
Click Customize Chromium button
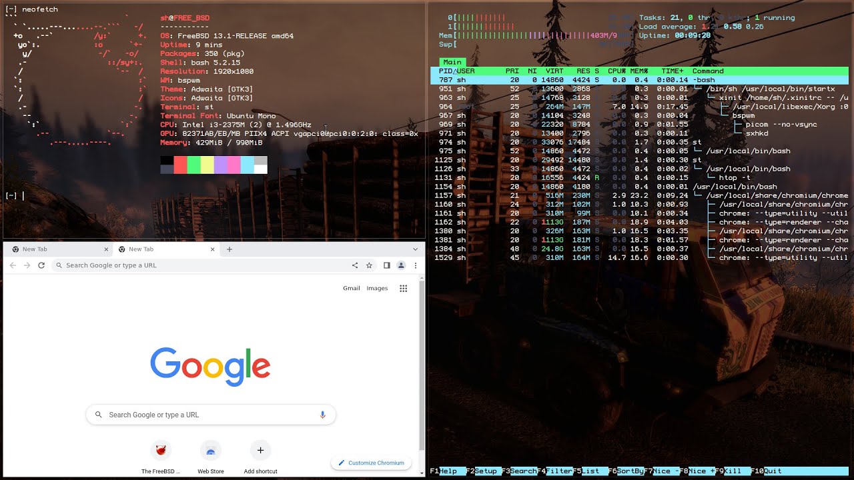[371, 463]
